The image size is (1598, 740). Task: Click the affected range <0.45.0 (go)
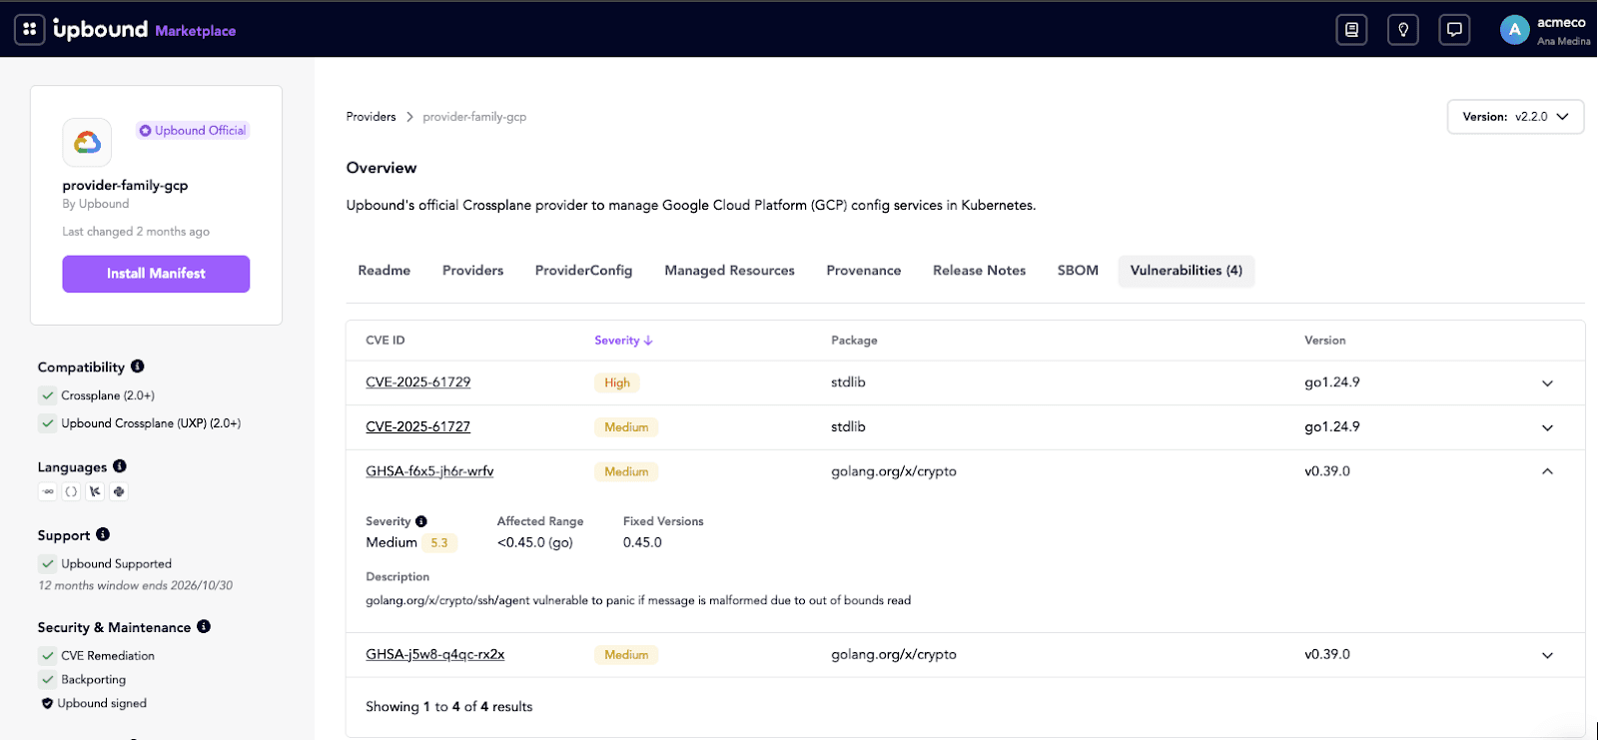[x=535, y=542]
